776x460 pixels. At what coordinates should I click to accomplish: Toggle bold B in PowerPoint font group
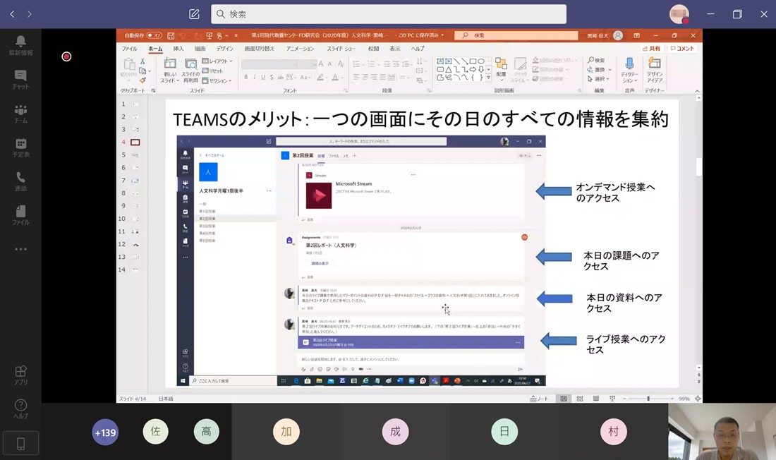(246, 77)
